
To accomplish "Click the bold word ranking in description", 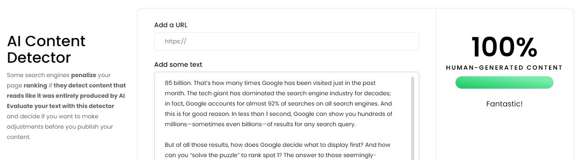I will tap(35, 85).
